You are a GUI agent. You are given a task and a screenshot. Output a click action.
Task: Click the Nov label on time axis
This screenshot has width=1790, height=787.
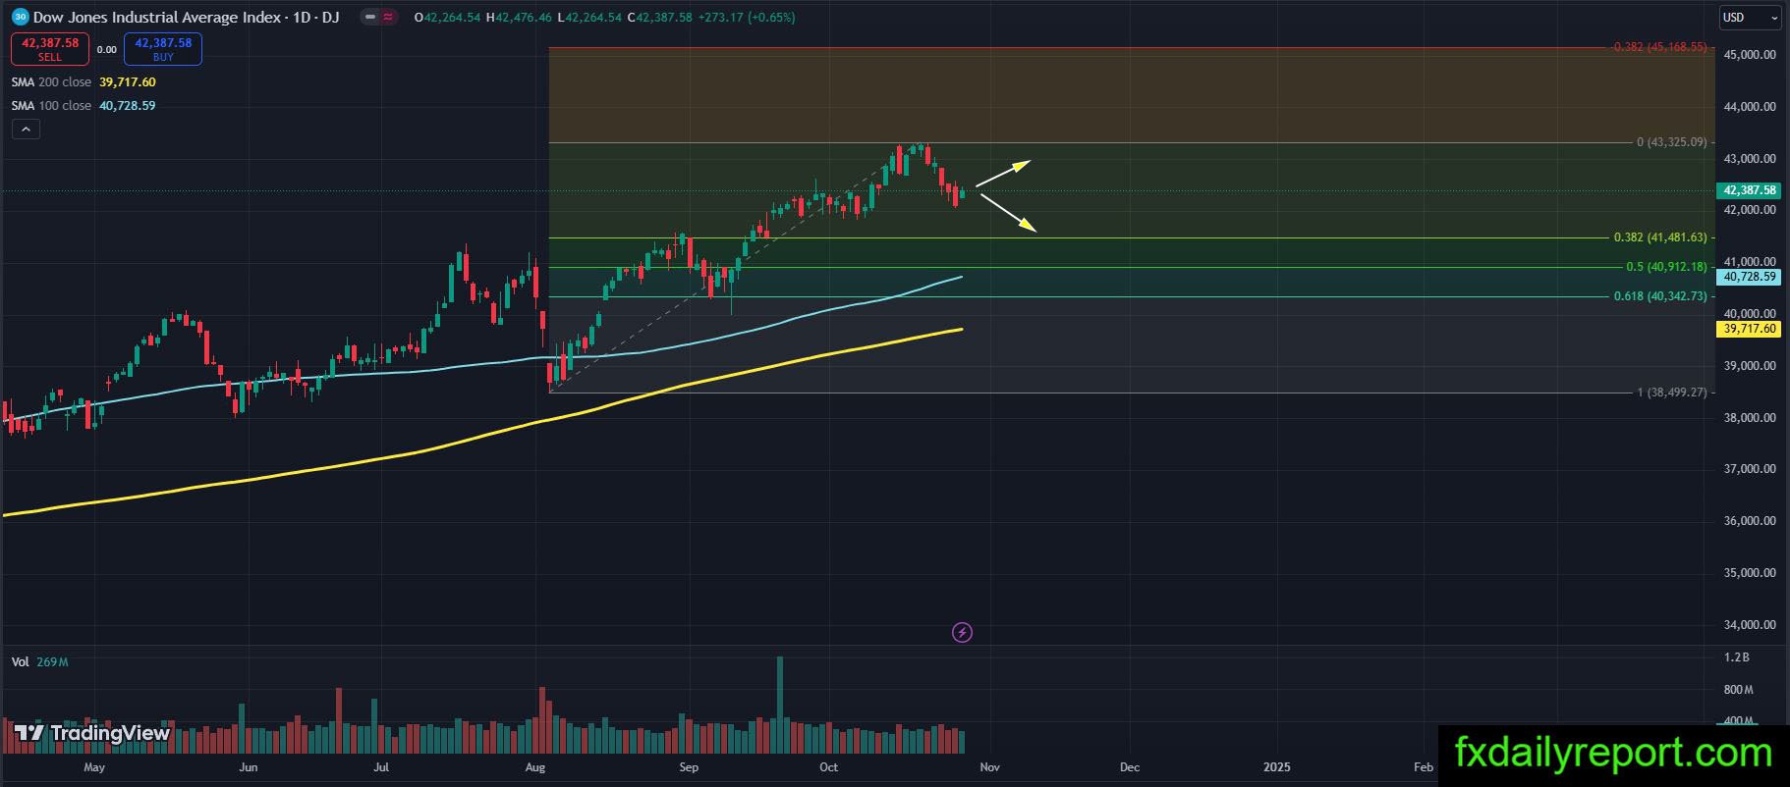(989, 767)
